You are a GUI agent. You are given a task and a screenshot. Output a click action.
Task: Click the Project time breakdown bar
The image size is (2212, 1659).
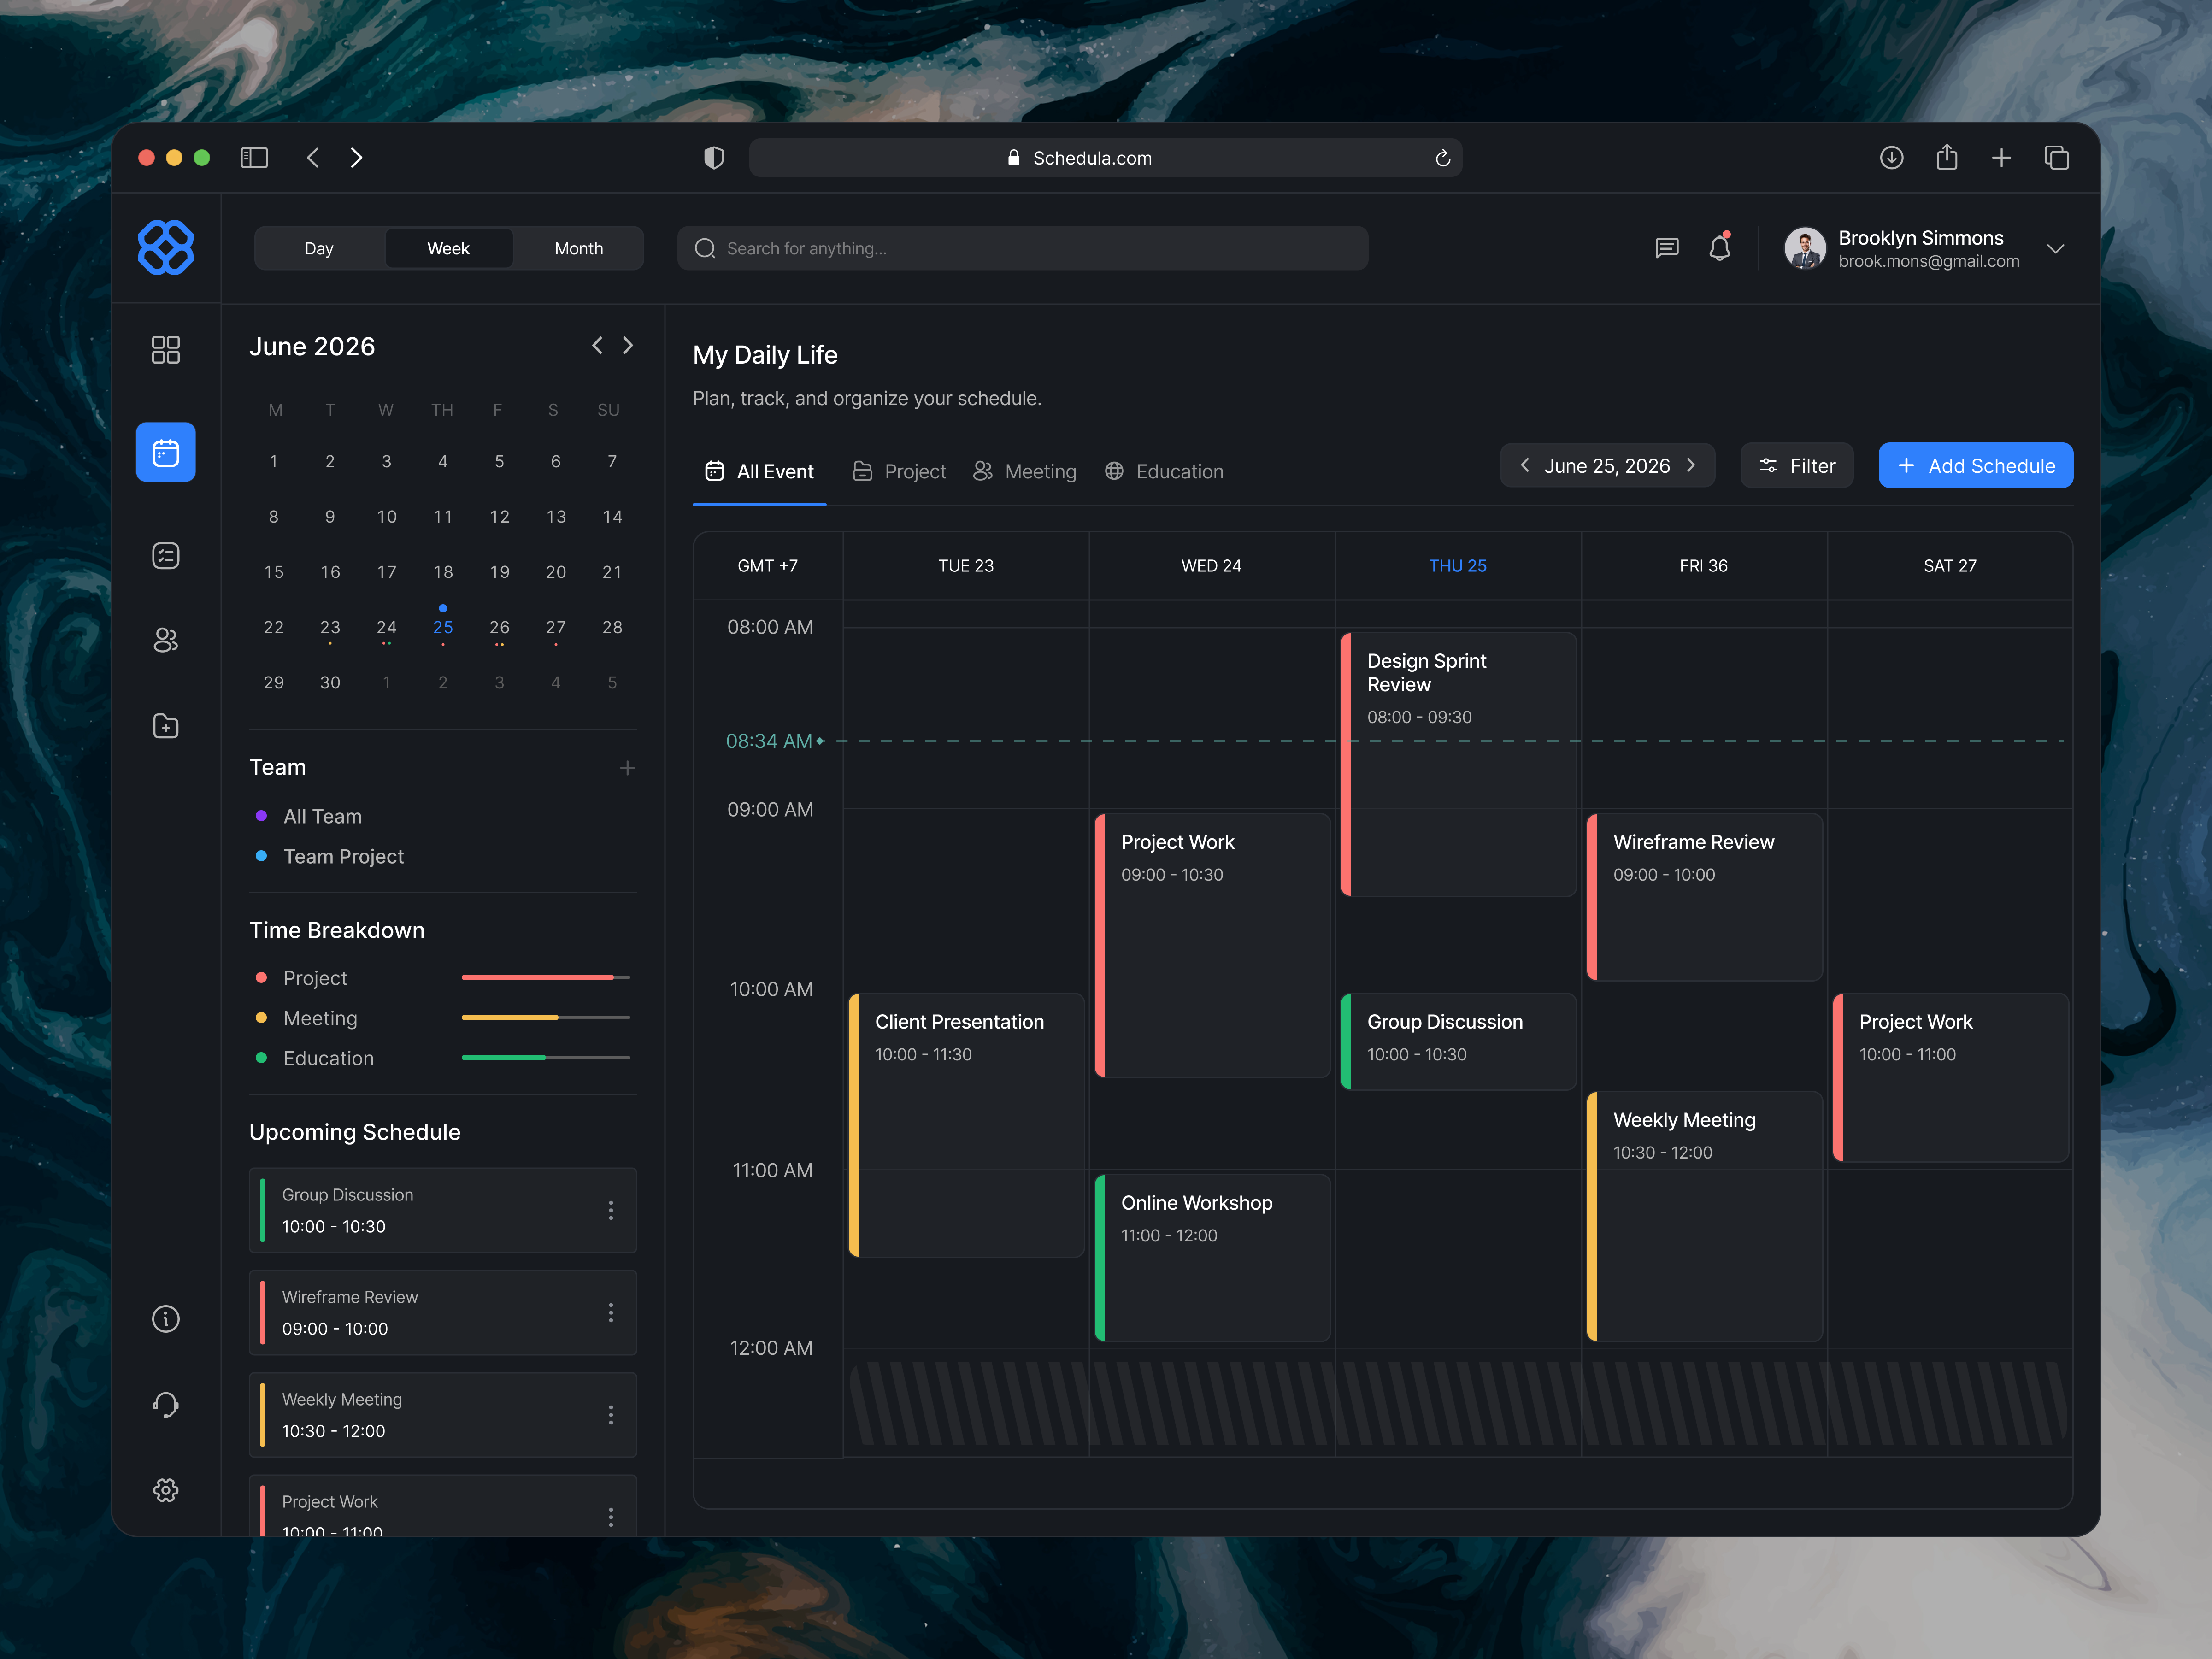[x=545, y=977]
